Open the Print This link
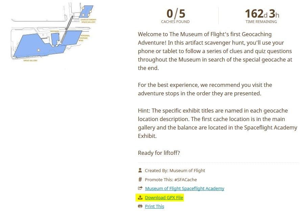The width and height of the screenshot is (307, 213). coord(155,206)
